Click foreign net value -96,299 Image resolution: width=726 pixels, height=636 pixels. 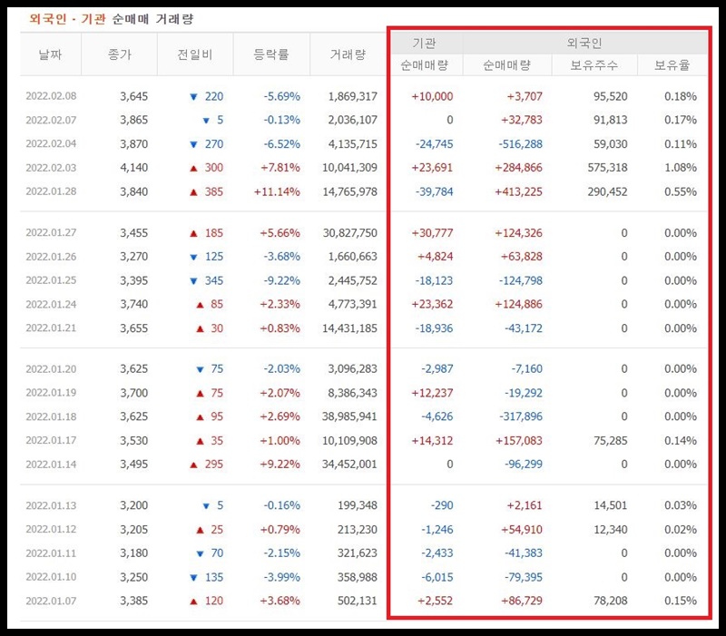pyautogui.click(x=524, y=465)
